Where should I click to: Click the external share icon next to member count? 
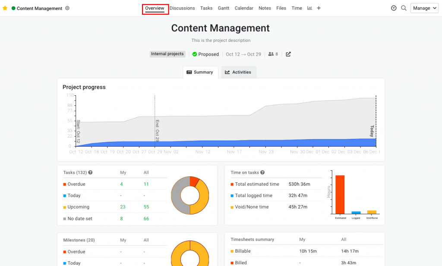tap(287, 54)
